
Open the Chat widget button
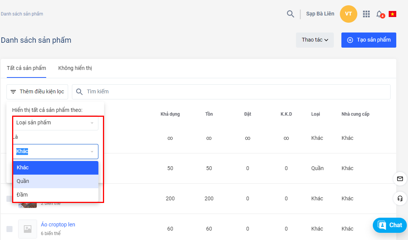tap(389, 225)
